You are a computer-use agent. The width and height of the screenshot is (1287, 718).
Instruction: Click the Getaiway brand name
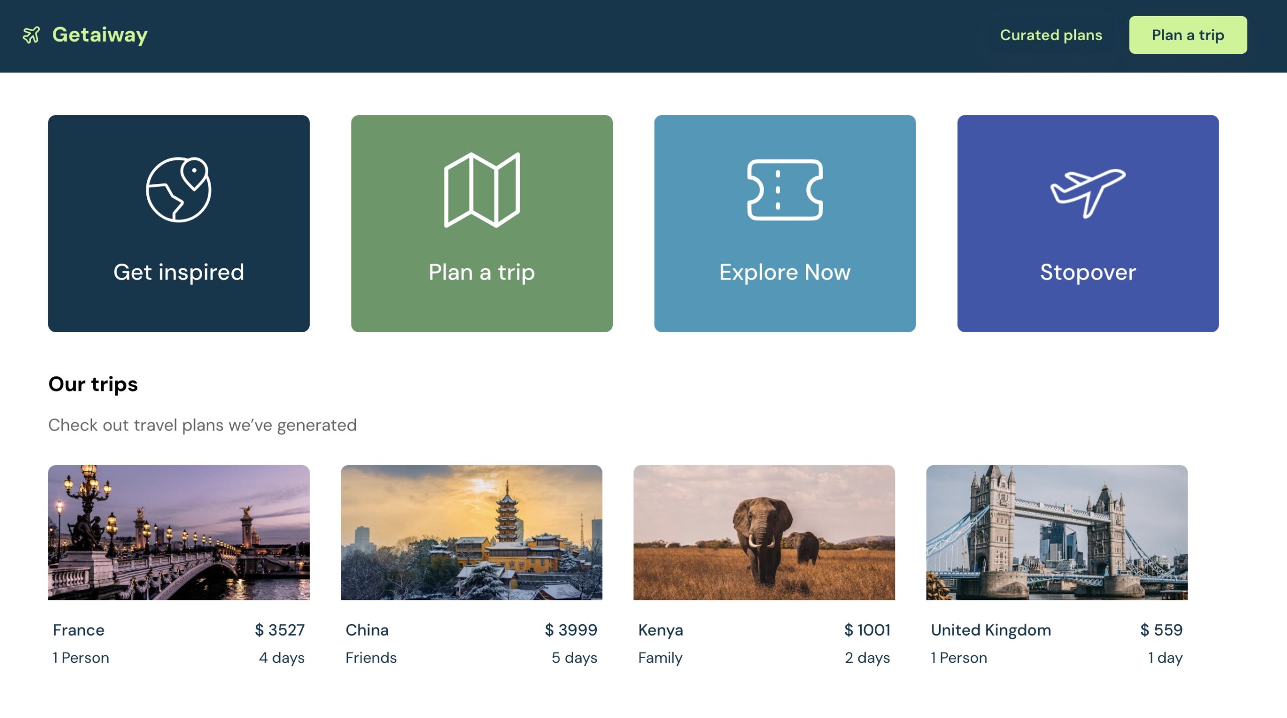(100, 35)
